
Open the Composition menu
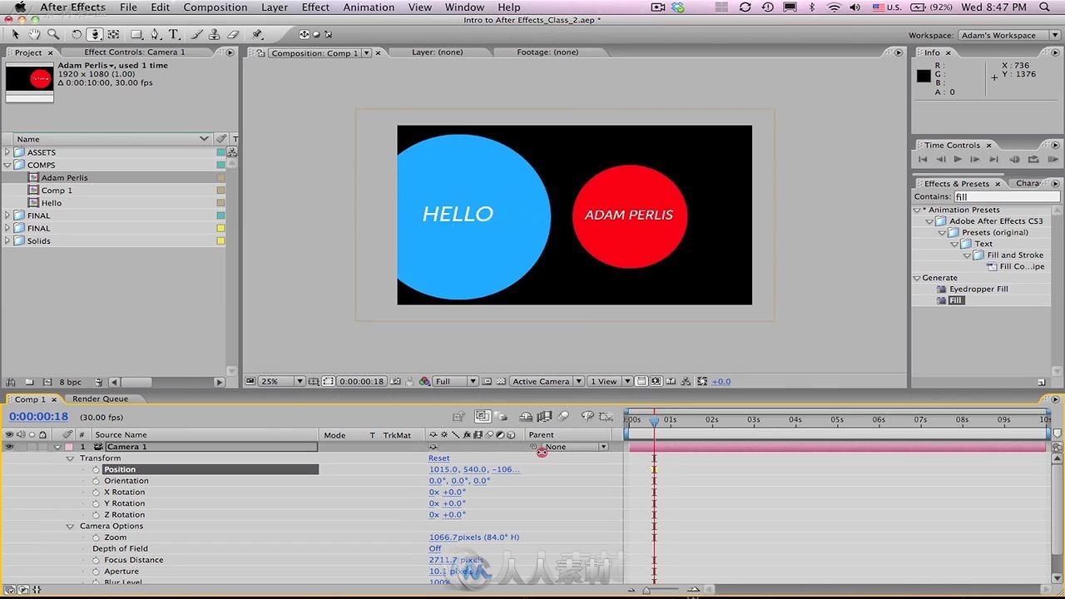tap(215, 7)
